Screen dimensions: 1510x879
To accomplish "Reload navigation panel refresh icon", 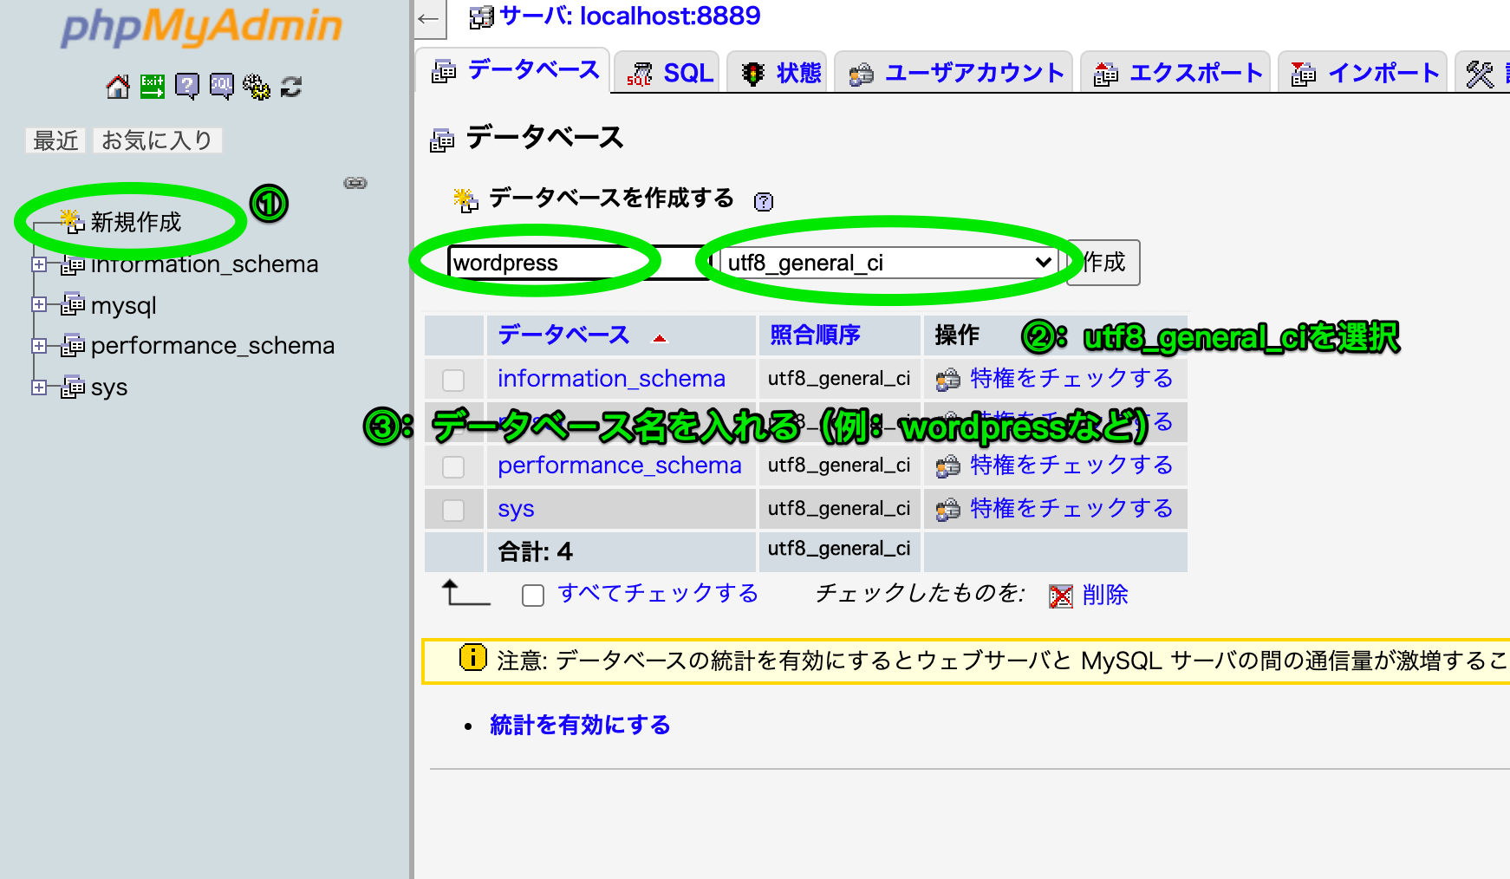I will [291, 87].
